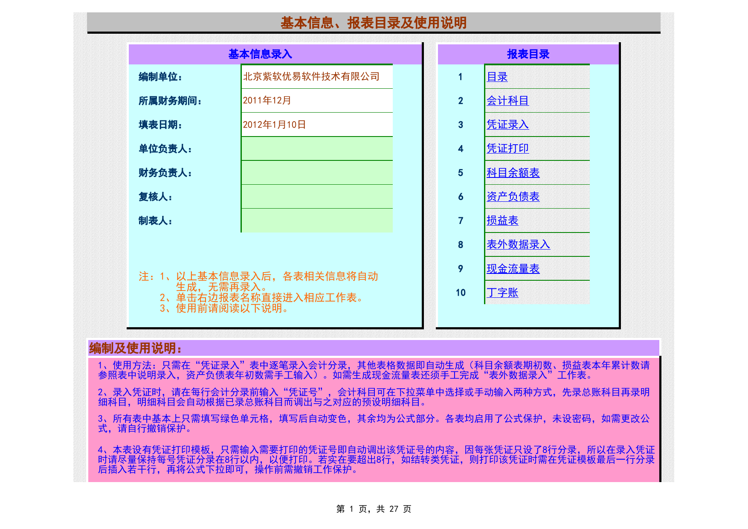The image size is (748, 529).
Task: Click note 2 about 单击右边报表名称
Action: (261, 298)
